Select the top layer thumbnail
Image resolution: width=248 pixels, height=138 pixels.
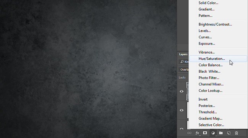point(188,91)
